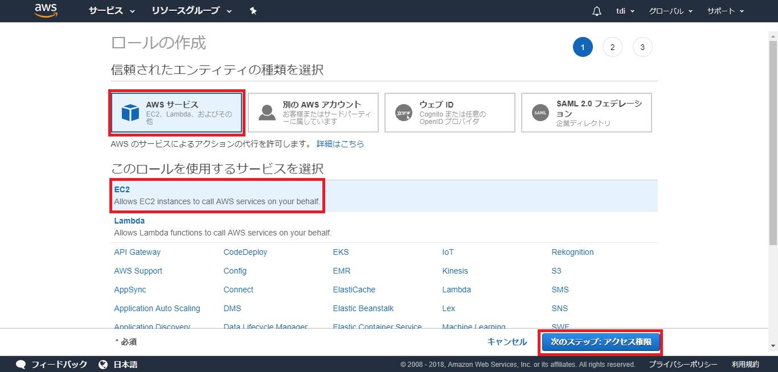The width and height of the screenshot is (778, 372).
Task: Expand the サービス dropdown menu
Action: pos(112,11)
